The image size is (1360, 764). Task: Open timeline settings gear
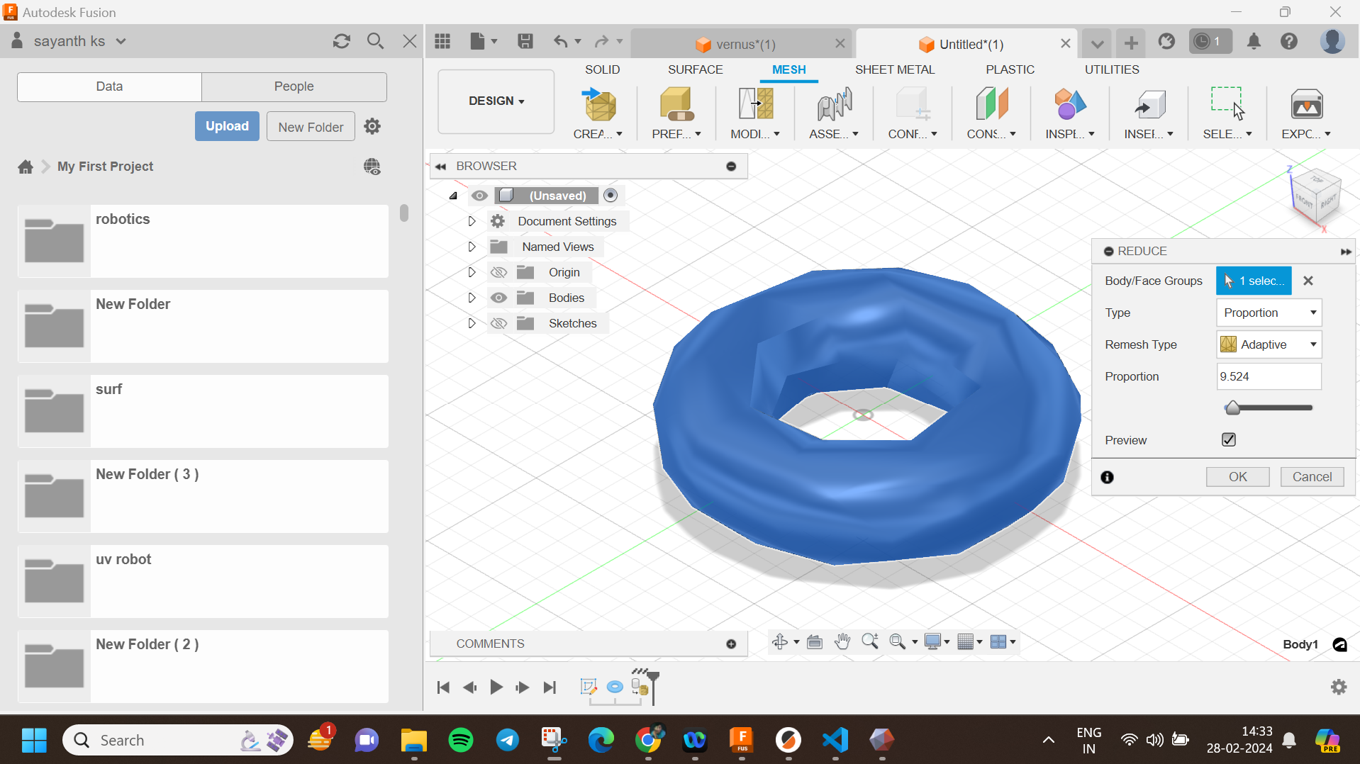(x=1339, y=687)
